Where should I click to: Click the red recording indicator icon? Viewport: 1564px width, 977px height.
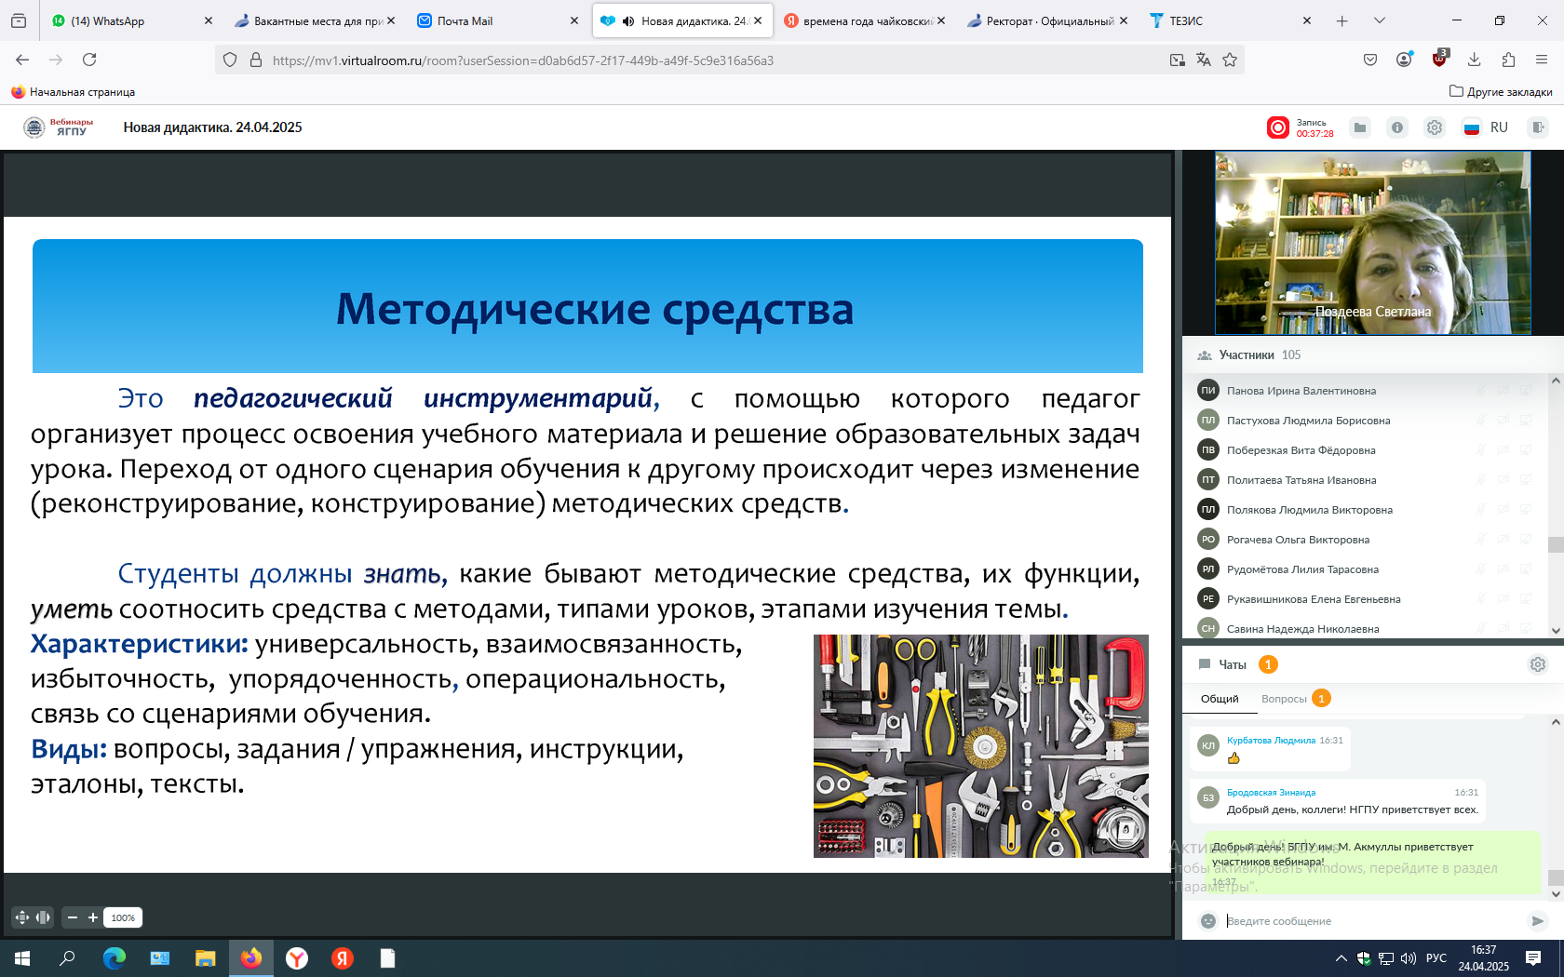tap(1278, 127)
